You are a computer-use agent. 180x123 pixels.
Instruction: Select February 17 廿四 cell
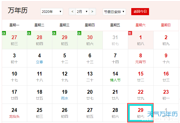tap(14, 94)
